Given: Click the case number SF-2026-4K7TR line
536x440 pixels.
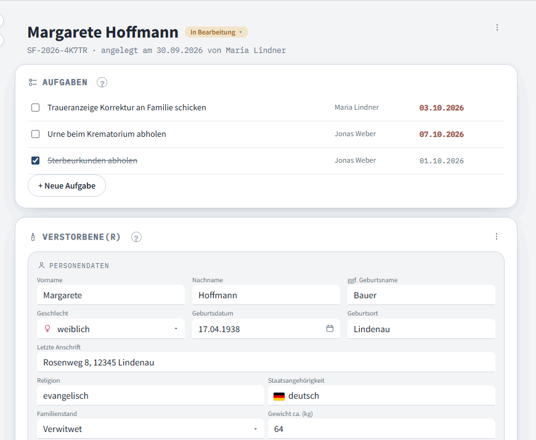Looking at the screenshot, I should [156, 51].
